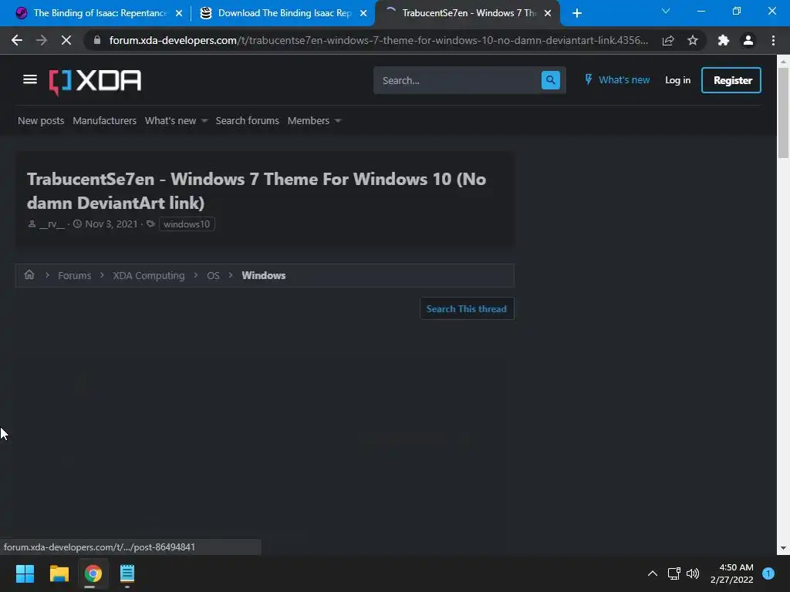Click the Register button
Screen dimensions: 790x592
(x=731, y=80)
